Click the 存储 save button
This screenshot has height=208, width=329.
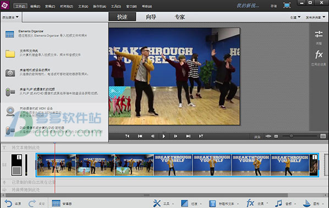coord(273,6)
